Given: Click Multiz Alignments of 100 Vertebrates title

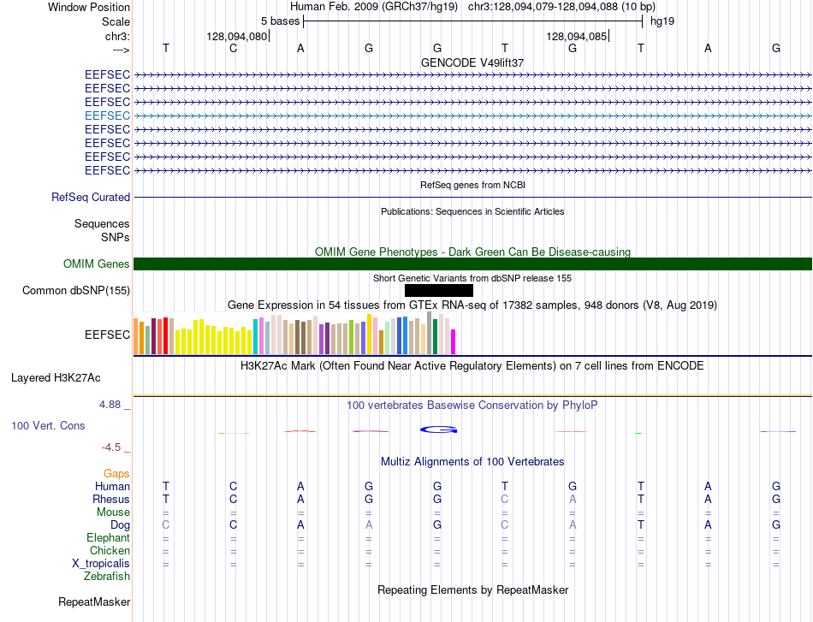Looking at the screenshot, I should (x=472, y=461).
